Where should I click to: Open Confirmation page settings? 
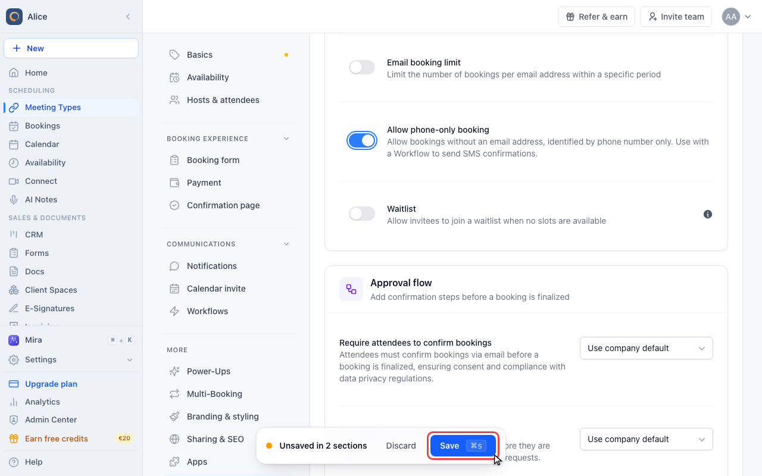[x=229, y=205]
